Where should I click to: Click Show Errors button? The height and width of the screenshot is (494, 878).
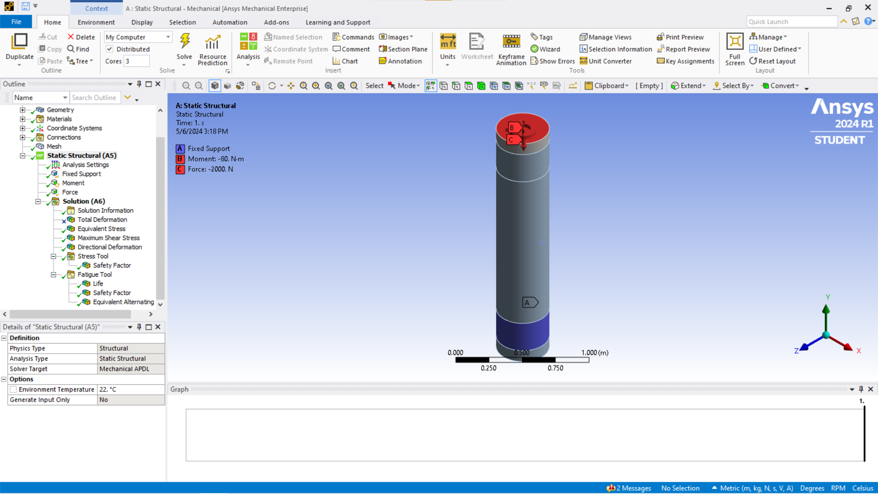[x=552, y=61]
